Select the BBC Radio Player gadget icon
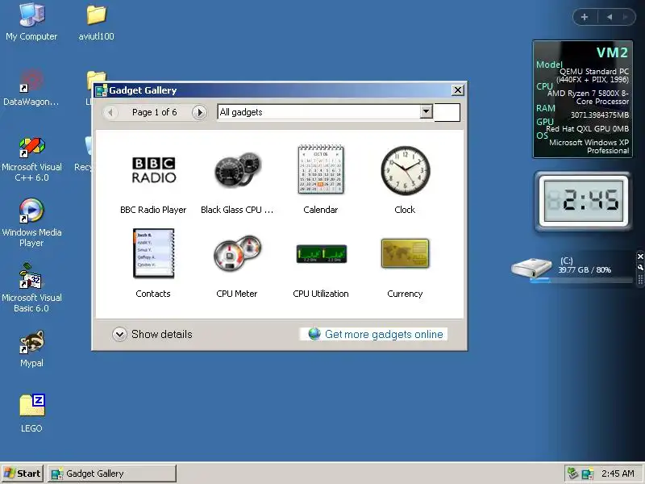Image resolution: width=645 pixels, height=484 pixels. click(154, 170)
